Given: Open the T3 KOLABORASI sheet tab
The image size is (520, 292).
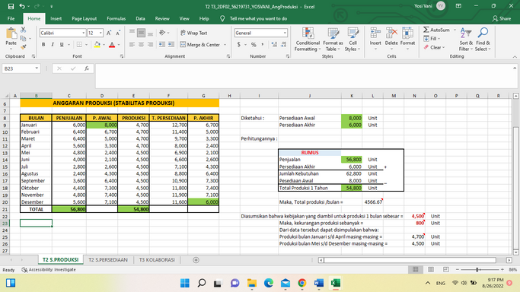Looking at the screenshot, I should click(157, 260).
